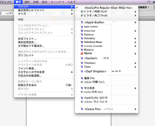Image resolution: width=155 pixels, height=126 pixels.
Task: Click the Wi-Fi status icon
Action: pyautogui.click(x=149, y=2)
